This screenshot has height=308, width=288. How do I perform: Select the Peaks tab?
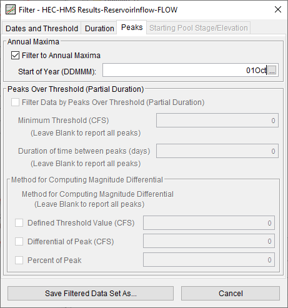132,27
